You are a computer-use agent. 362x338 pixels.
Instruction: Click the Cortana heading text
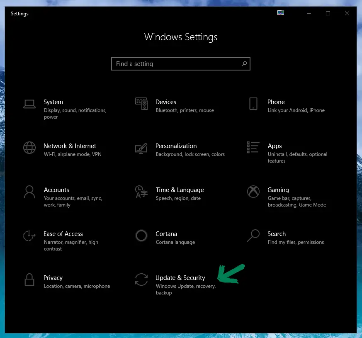click(166, 234)
